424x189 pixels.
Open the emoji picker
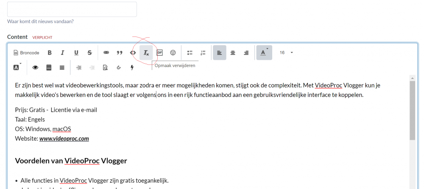[x=173, y=53]
